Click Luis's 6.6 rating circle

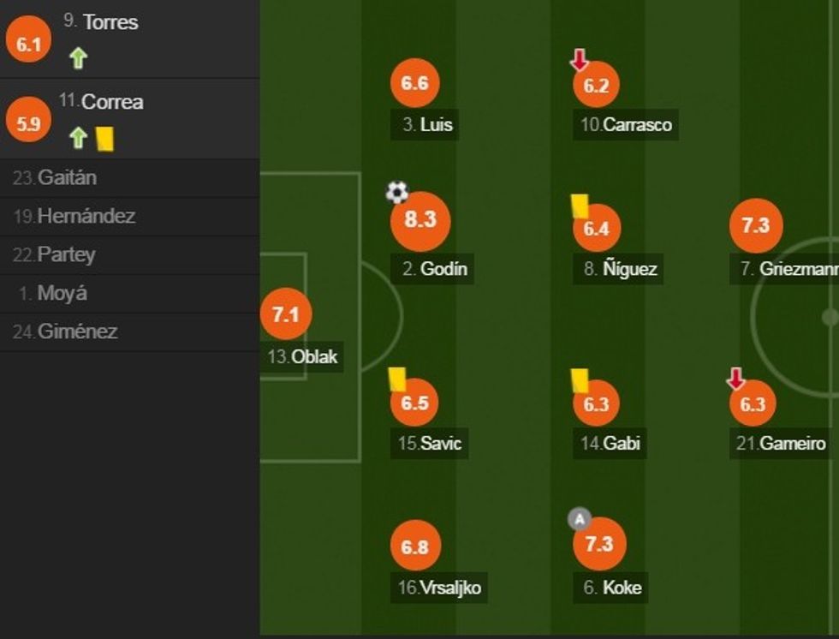pos(415,83)
